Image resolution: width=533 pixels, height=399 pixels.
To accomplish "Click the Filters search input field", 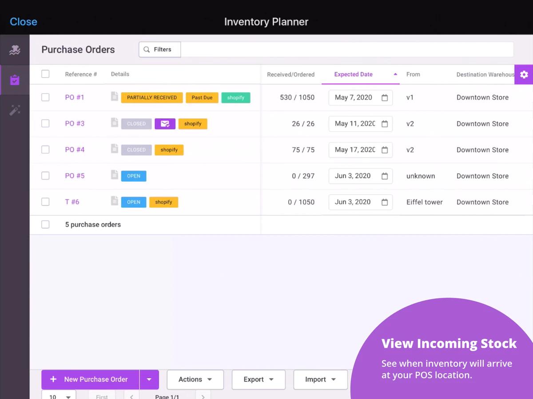I will coord(346,50).
